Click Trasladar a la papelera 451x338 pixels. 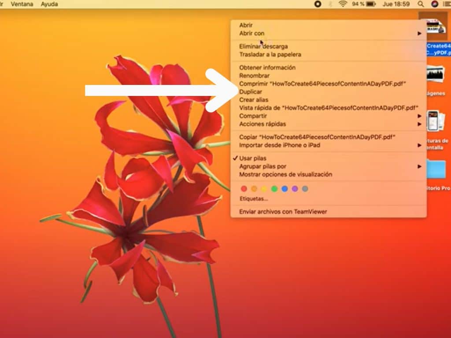(270, 55)
